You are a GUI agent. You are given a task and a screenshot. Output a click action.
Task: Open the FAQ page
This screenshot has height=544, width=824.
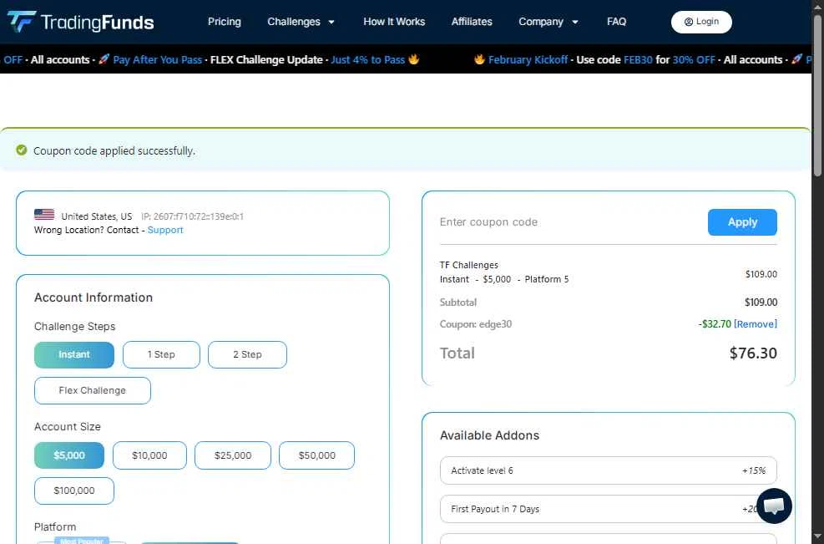(616, 22)
